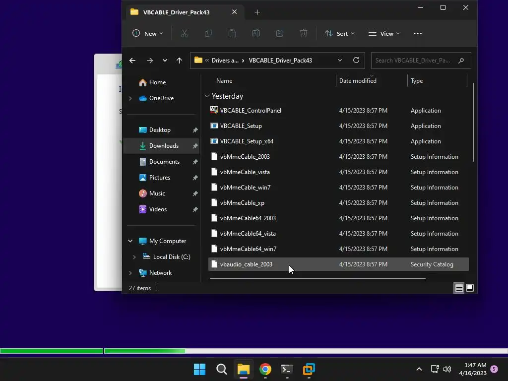Expand the Local Disk (C:) node

coord(134,257)
